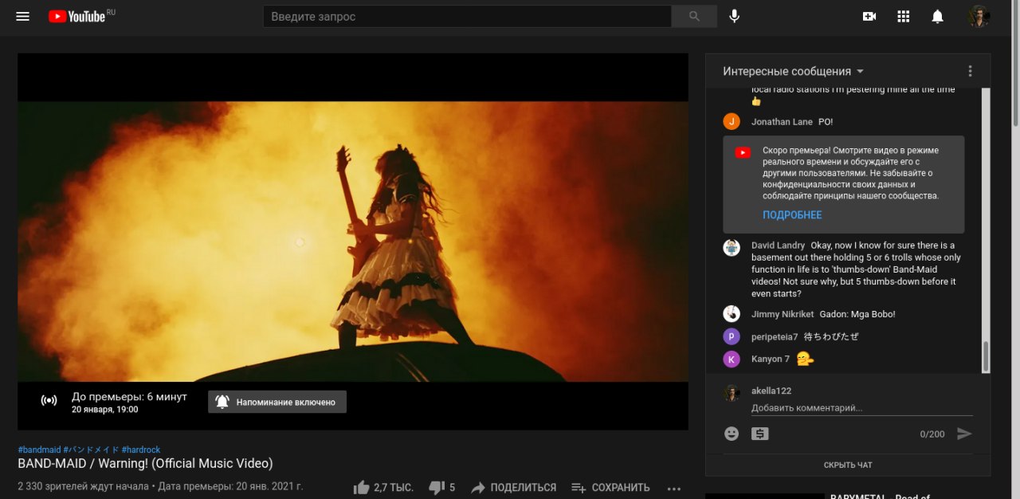Click Jimmy Nikriket's avatar
Image resolution: width=1020 pixels, height=499 pixels.
click(732, 313)
